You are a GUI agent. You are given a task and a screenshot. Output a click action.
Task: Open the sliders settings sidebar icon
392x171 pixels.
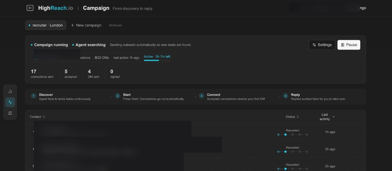[x=10, y=113]
